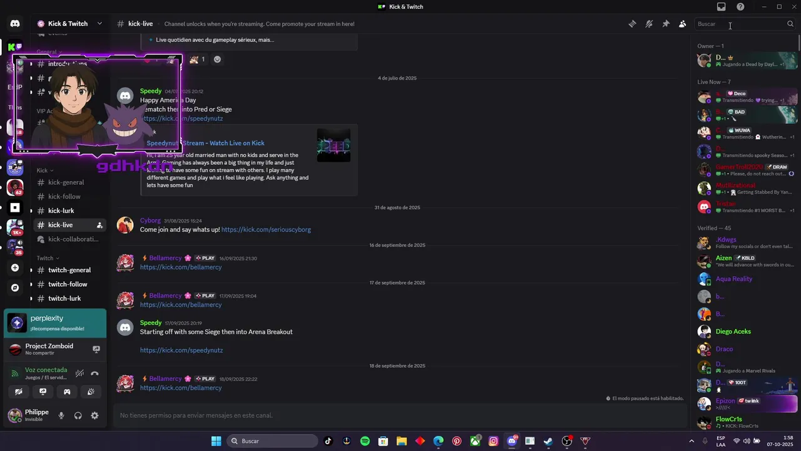801x451 pixels.
Task: Click Voz conectada status
Action: (x=46, y=370)
